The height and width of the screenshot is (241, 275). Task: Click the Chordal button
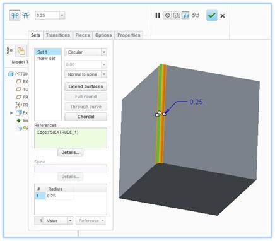[x=86, y=117]
